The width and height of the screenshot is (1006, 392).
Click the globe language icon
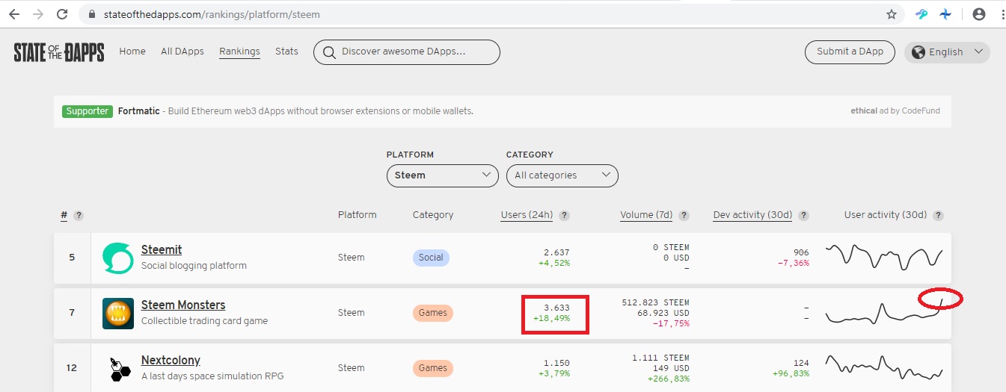point(918,52)
